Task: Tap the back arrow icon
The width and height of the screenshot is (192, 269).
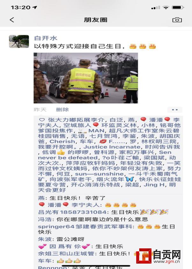Action: [12, 20]
